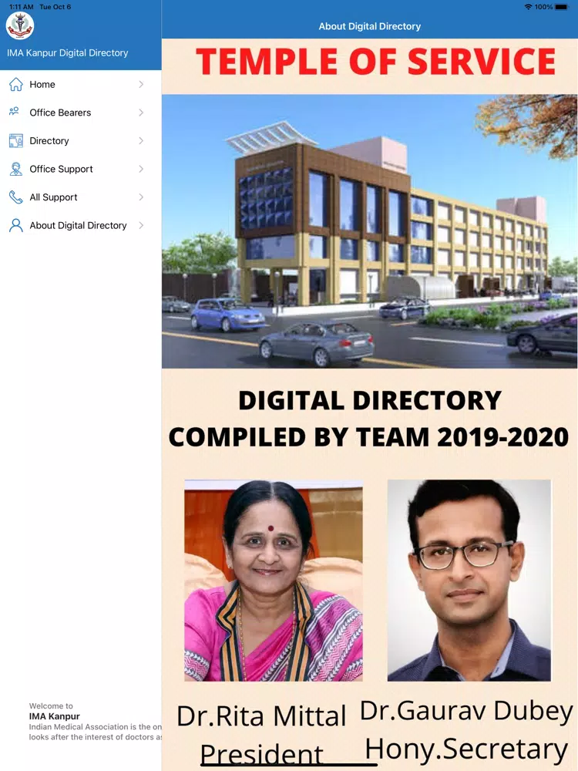This screenshot has height=771, width=578.
Task: Click the Dr.Rita Mittal name text
Action: (261, 716)
